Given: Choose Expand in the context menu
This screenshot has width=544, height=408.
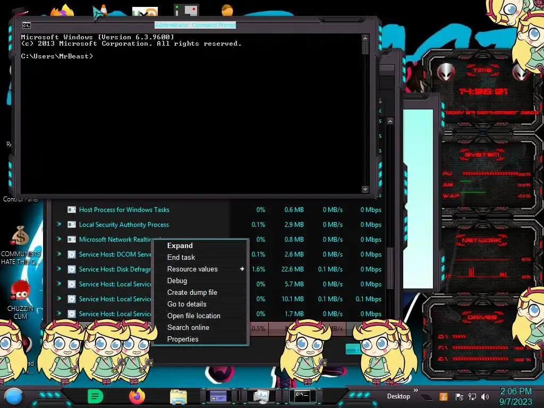Looking at the screenshot, I should (x=180, y=245).
